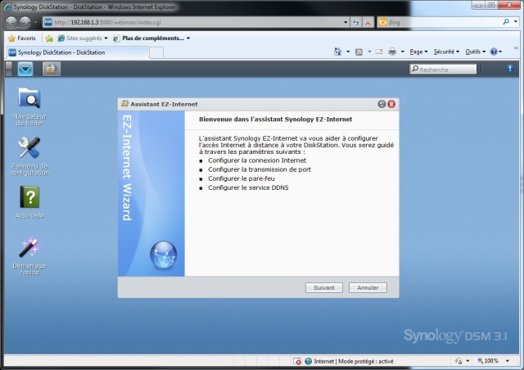Open the zoom level 100% button

[x=488, y=361]
